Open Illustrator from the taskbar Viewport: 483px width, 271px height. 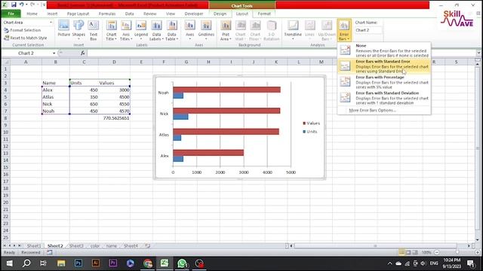coord(96,263)
